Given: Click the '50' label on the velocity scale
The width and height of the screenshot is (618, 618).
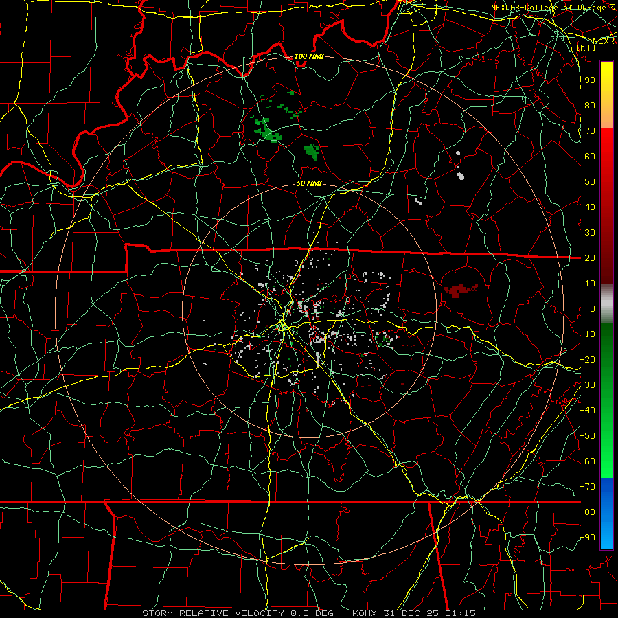Looking at the screenshot, I should pos(590,182).
